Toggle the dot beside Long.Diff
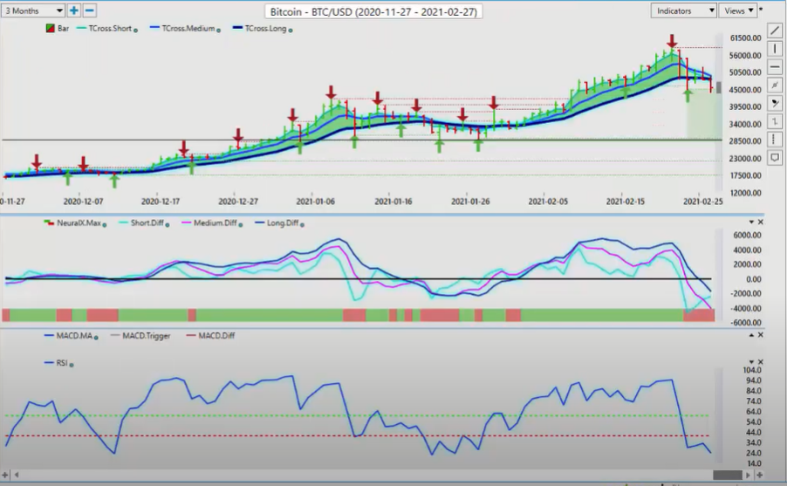This screenshot has height=486, width=787. click(x=302, y=225)
